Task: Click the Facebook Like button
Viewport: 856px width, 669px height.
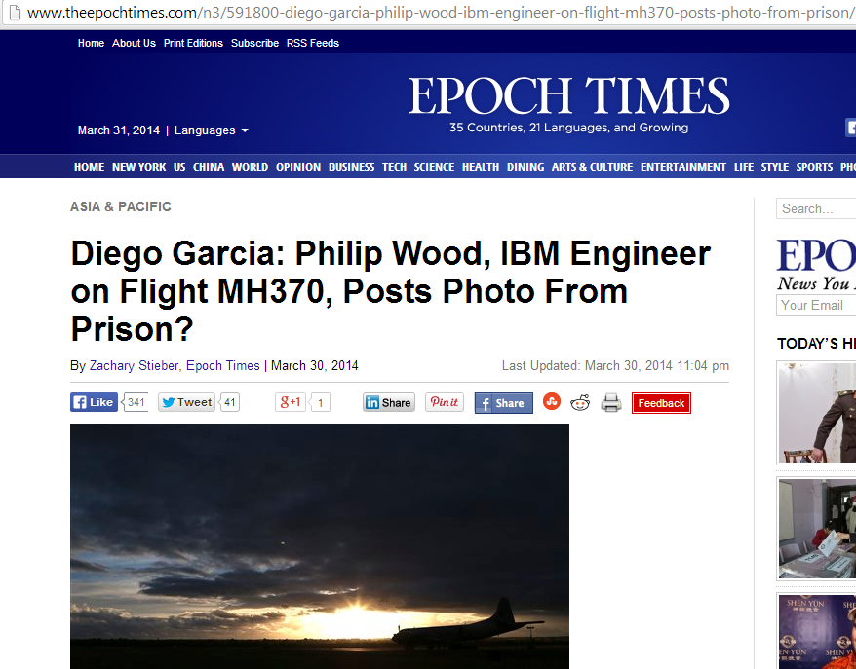Action: 94,402
